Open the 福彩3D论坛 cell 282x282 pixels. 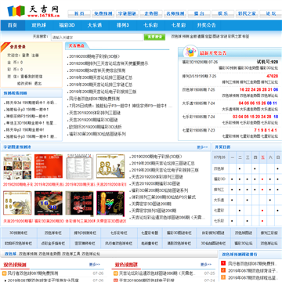tap(244, 244)
